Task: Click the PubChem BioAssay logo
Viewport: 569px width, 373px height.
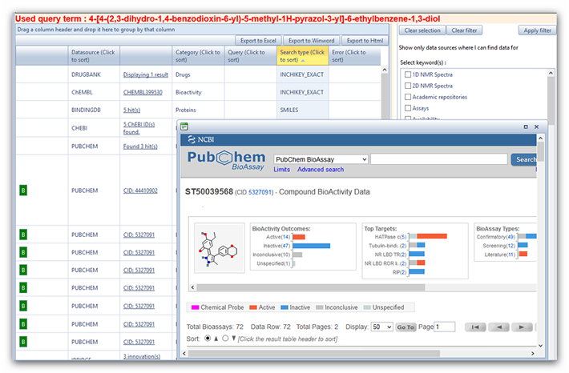Action: (x=227, y=160)
